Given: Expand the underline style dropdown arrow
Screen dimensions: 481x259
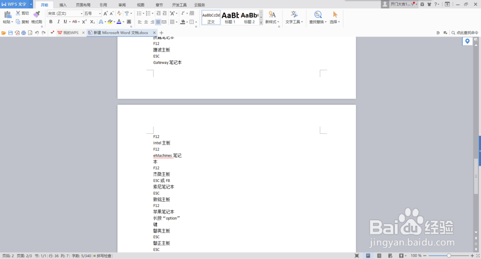Looking at the screenshot, I should coord(70,22).
